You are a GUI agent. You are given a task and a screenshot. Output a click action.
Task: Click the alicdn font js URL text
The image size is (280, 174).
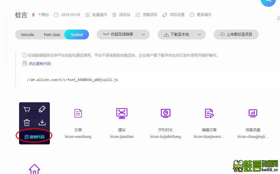72,80
